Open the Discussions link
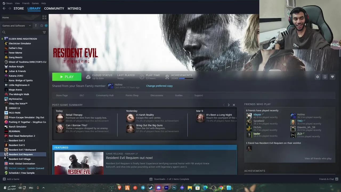Image resolution: width=341 pixels, height=192 pixels. 157,95
